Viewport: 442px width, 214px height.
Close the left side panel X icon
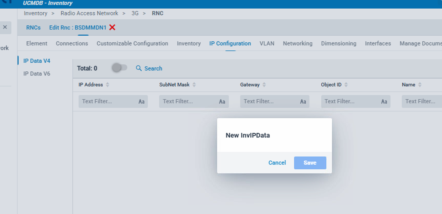tap(5, 27)
